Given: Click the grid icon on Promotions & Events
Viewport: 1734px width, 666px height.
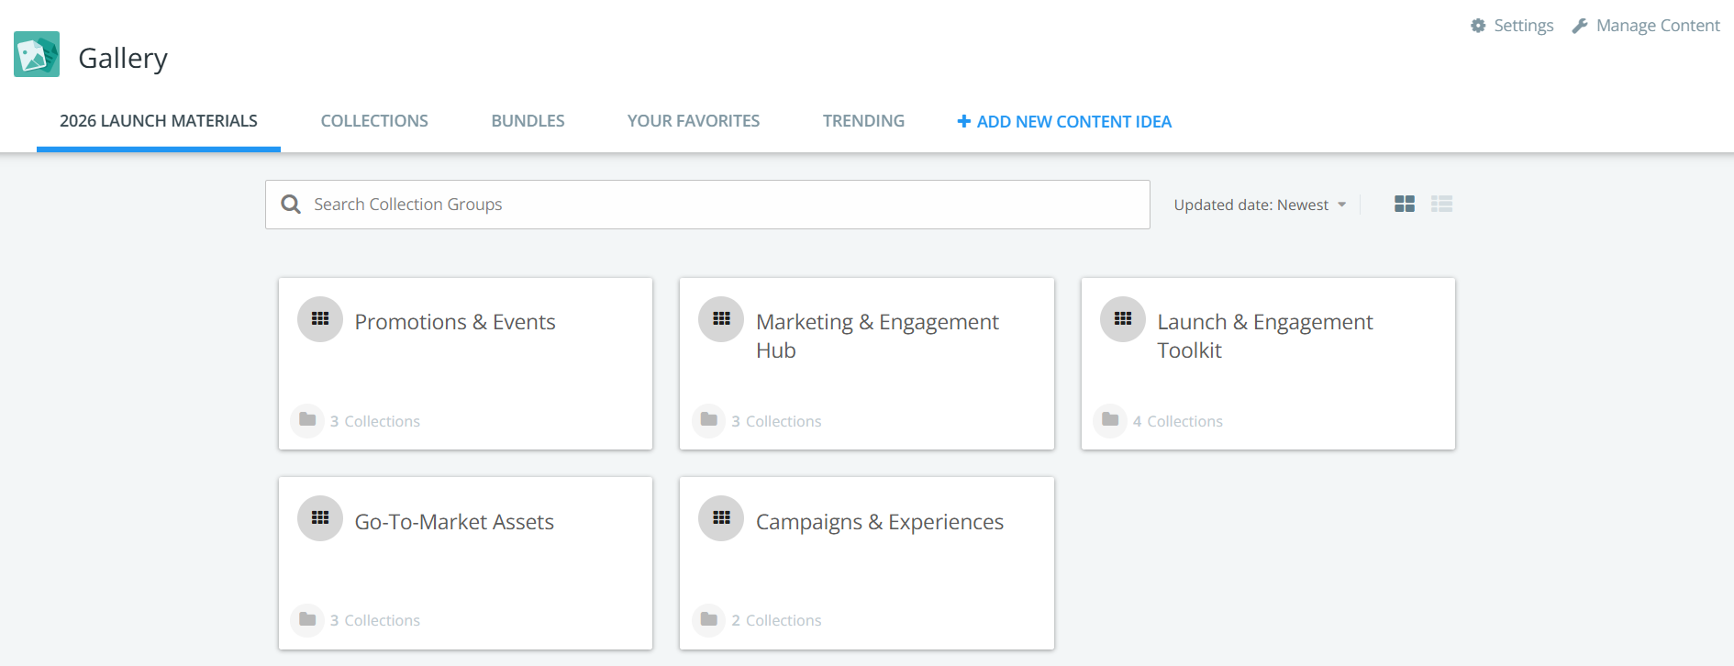Looking at the screenshot, I should pos(320,319).
